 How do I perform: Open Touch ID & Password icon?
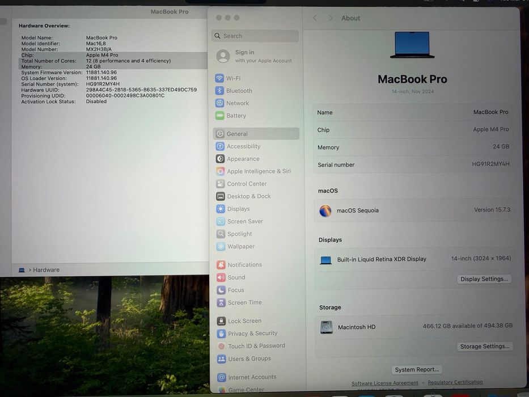[x=221, y=346]
